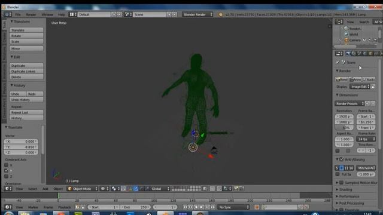Click the Info editor type icon
Viewport: 383px width, 215px height.
pos(8,14)
